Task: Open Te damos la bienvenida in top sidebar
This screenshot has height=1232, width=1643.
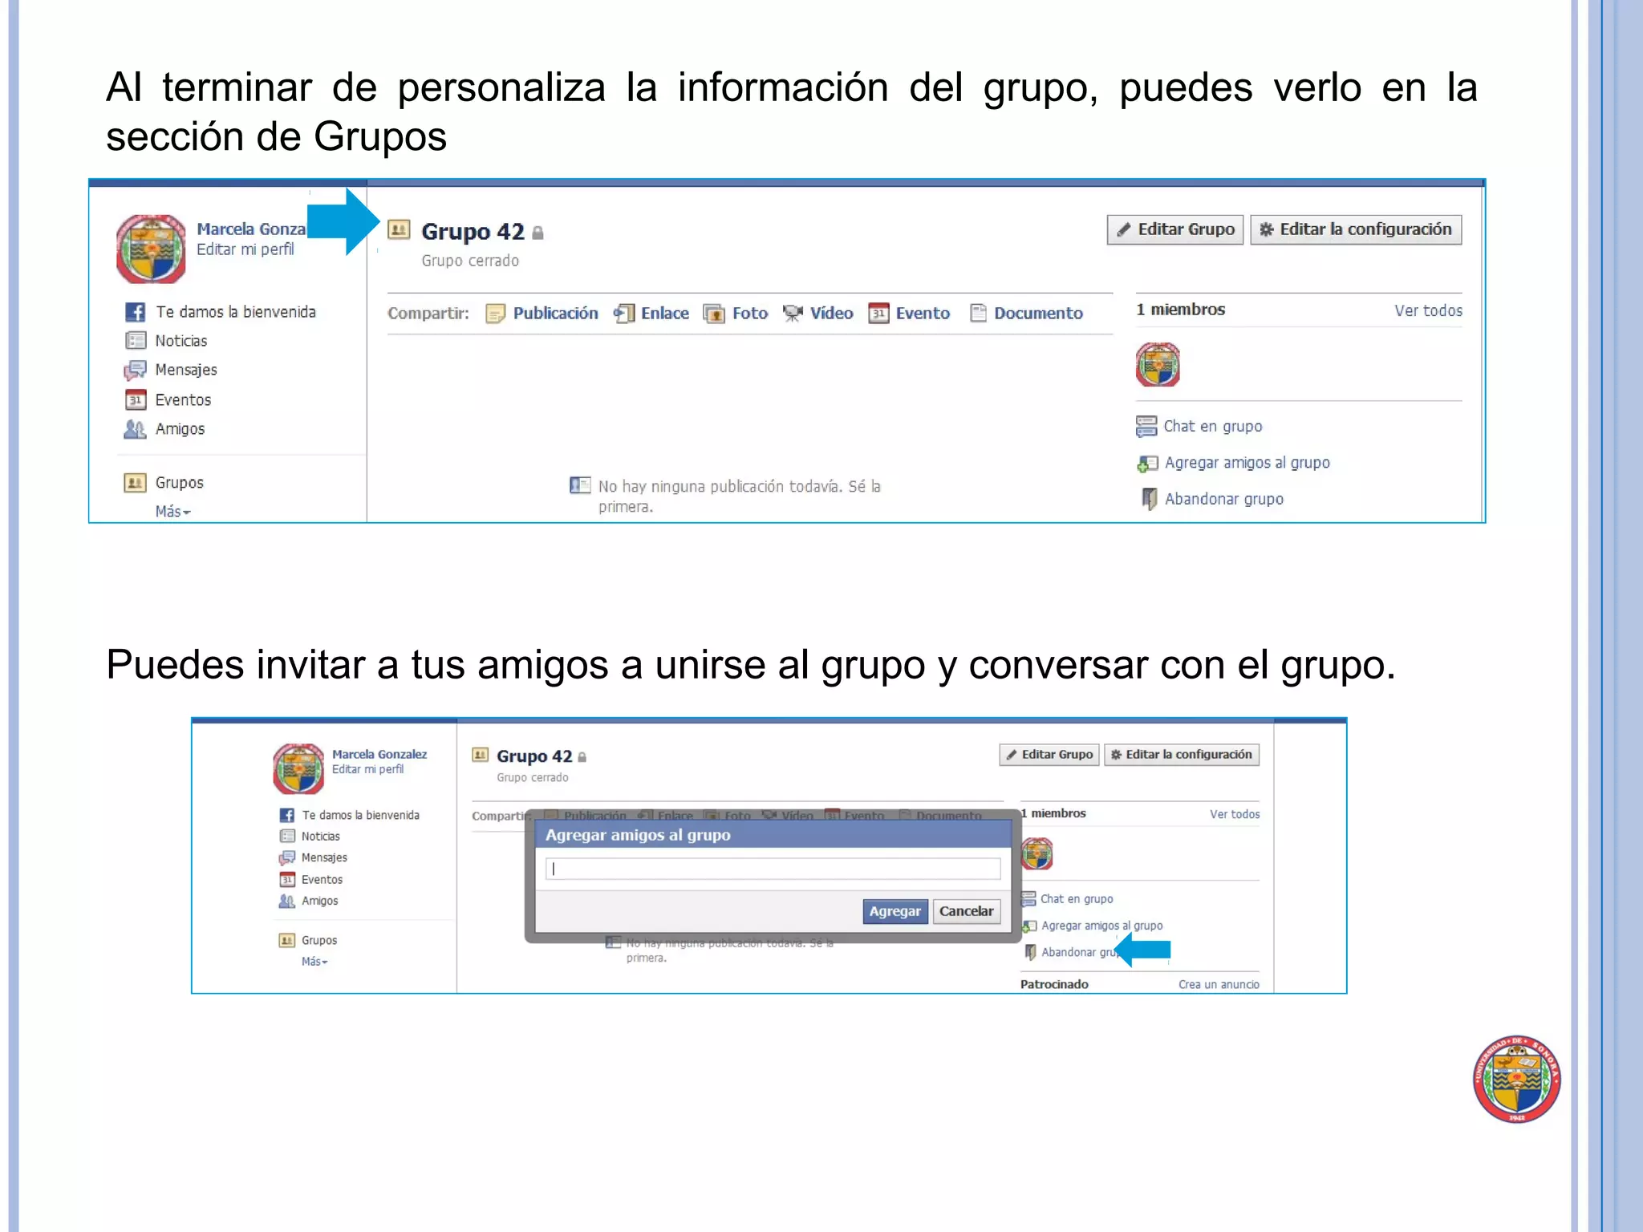Action: 235,312
